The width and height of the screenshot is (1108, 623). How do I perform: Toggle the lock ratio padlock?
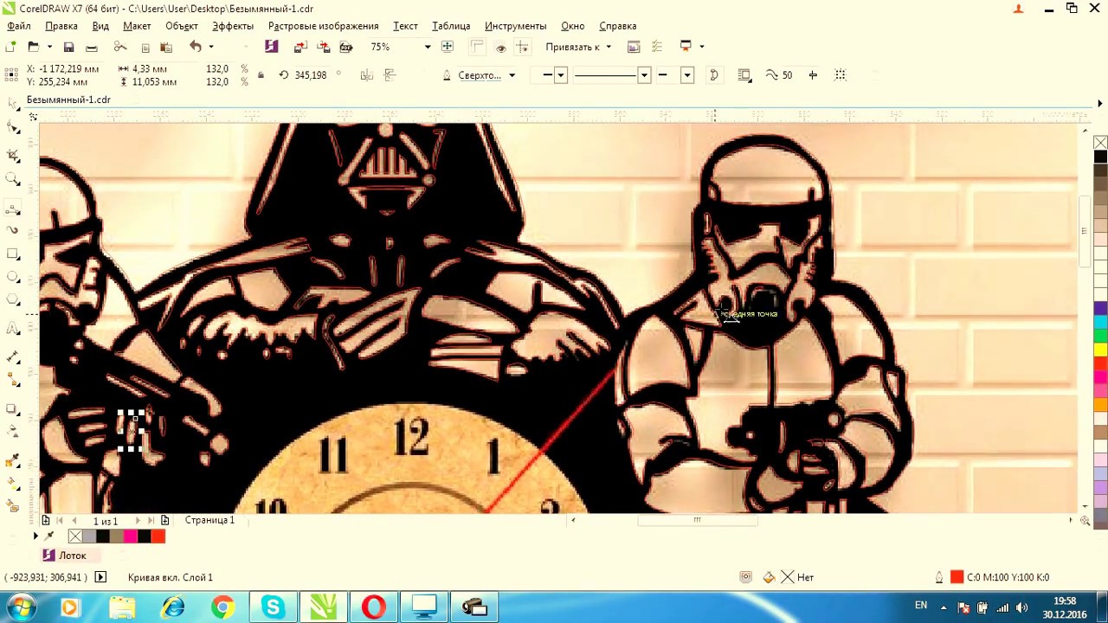click(261, 76)
